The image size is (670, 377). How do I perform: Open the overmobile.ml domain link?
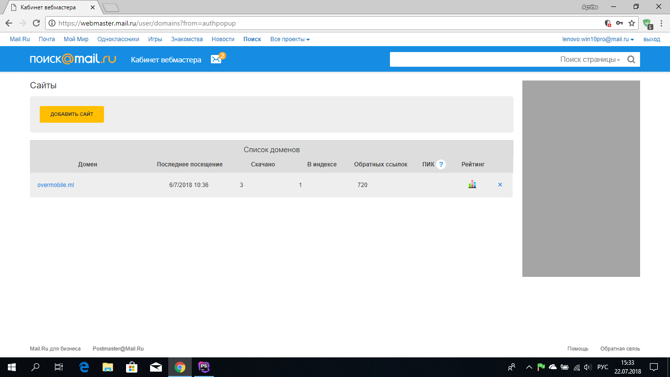pyautogui.click(x=55, y=185)
